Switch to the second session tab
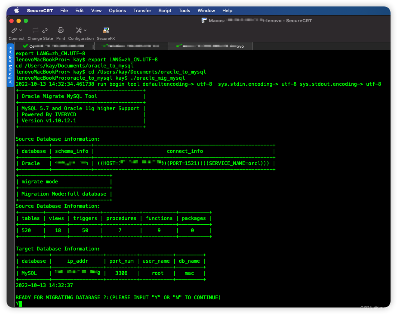 [132, 46]
